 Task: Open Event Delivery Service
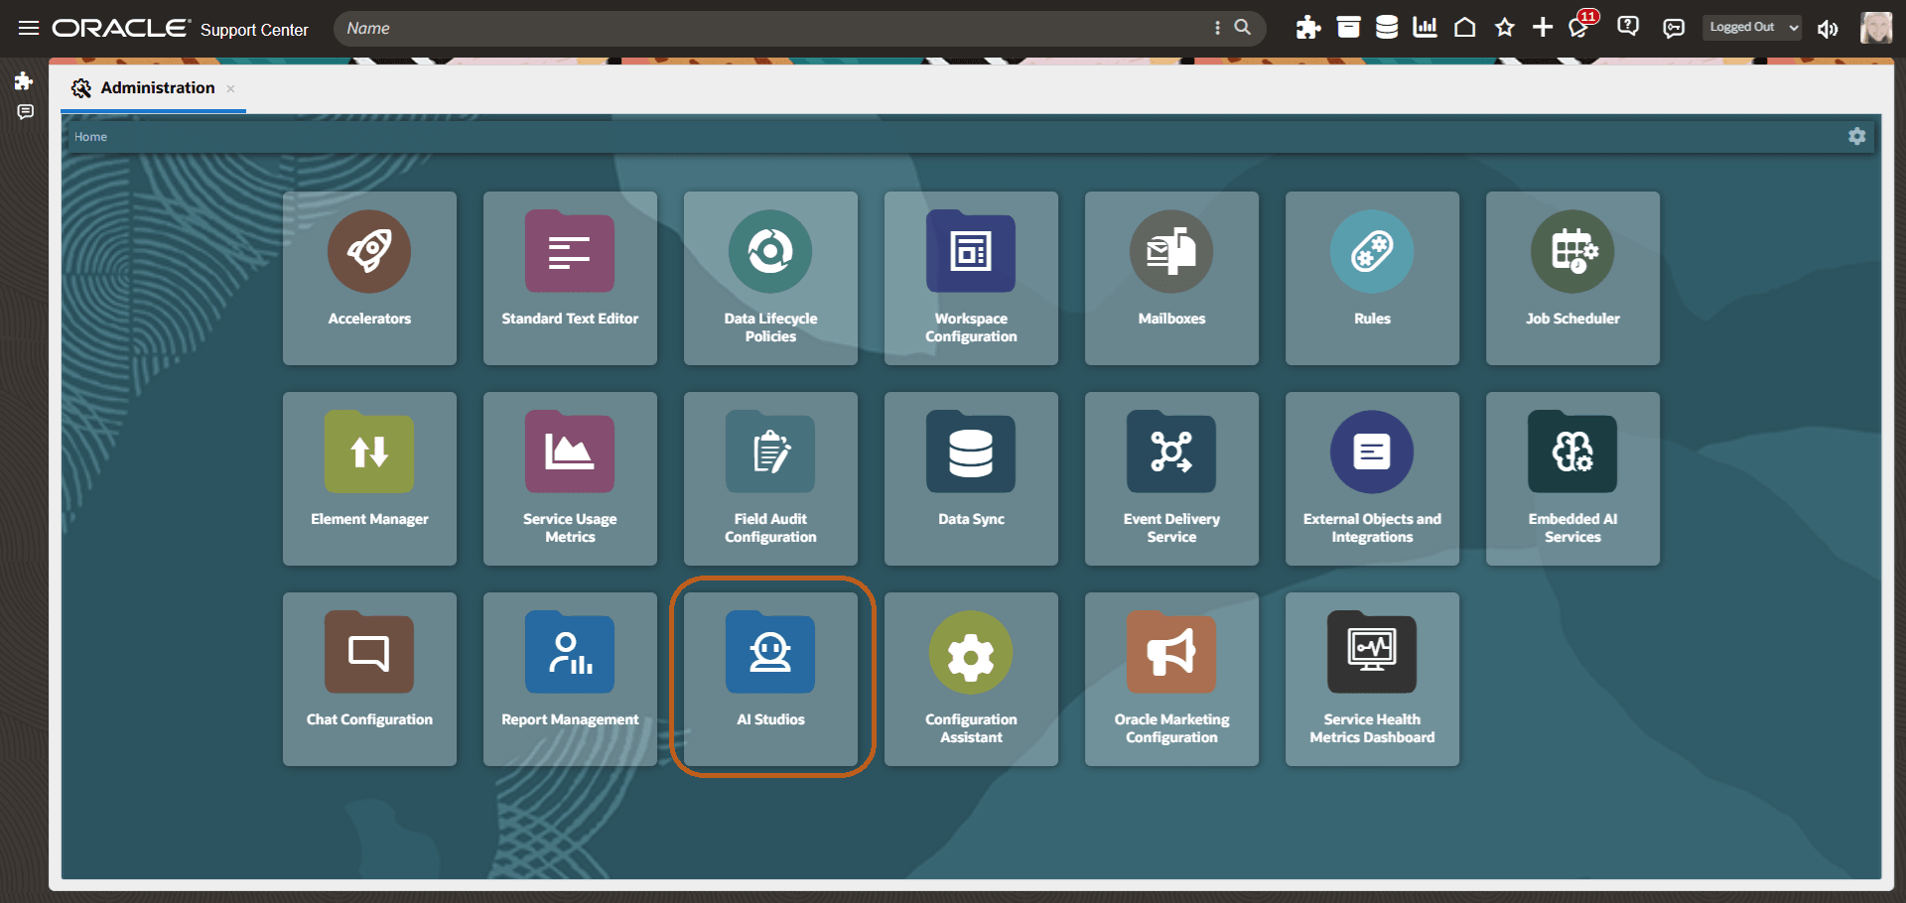(1171, 478)
